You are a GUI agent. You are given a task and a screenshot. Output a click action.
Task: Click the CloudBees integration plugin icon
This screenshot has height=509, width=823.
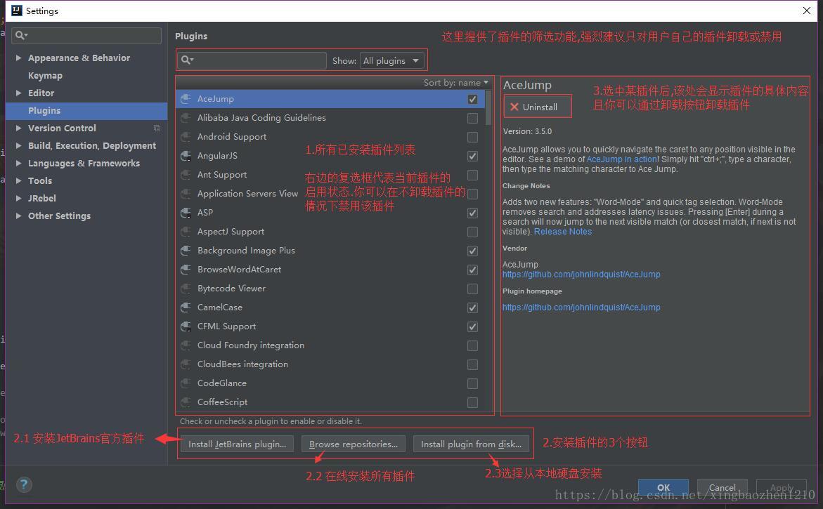coord(186,364)
